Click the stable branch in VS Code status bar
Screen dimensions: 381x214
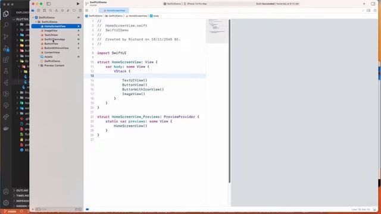[10, 212]
